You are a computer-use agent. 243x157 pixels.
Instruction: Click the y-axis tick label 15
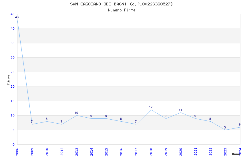13,101
